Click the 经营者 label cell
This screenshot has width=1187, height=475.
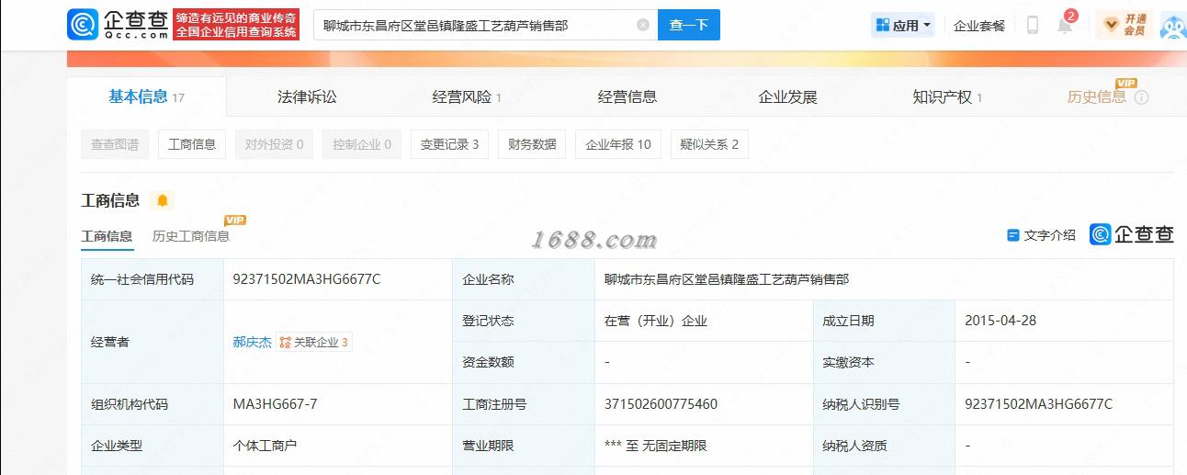tap(153, 342)
